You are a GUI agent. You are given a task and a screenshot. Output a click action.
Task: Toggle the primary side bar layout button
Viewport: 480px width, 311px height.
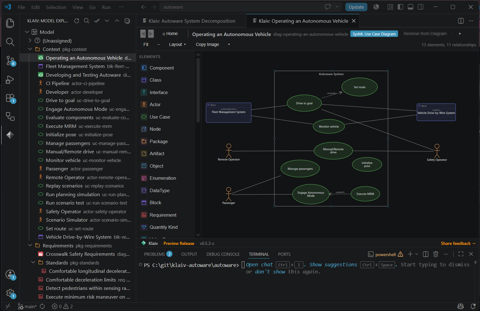pos(401,7)
